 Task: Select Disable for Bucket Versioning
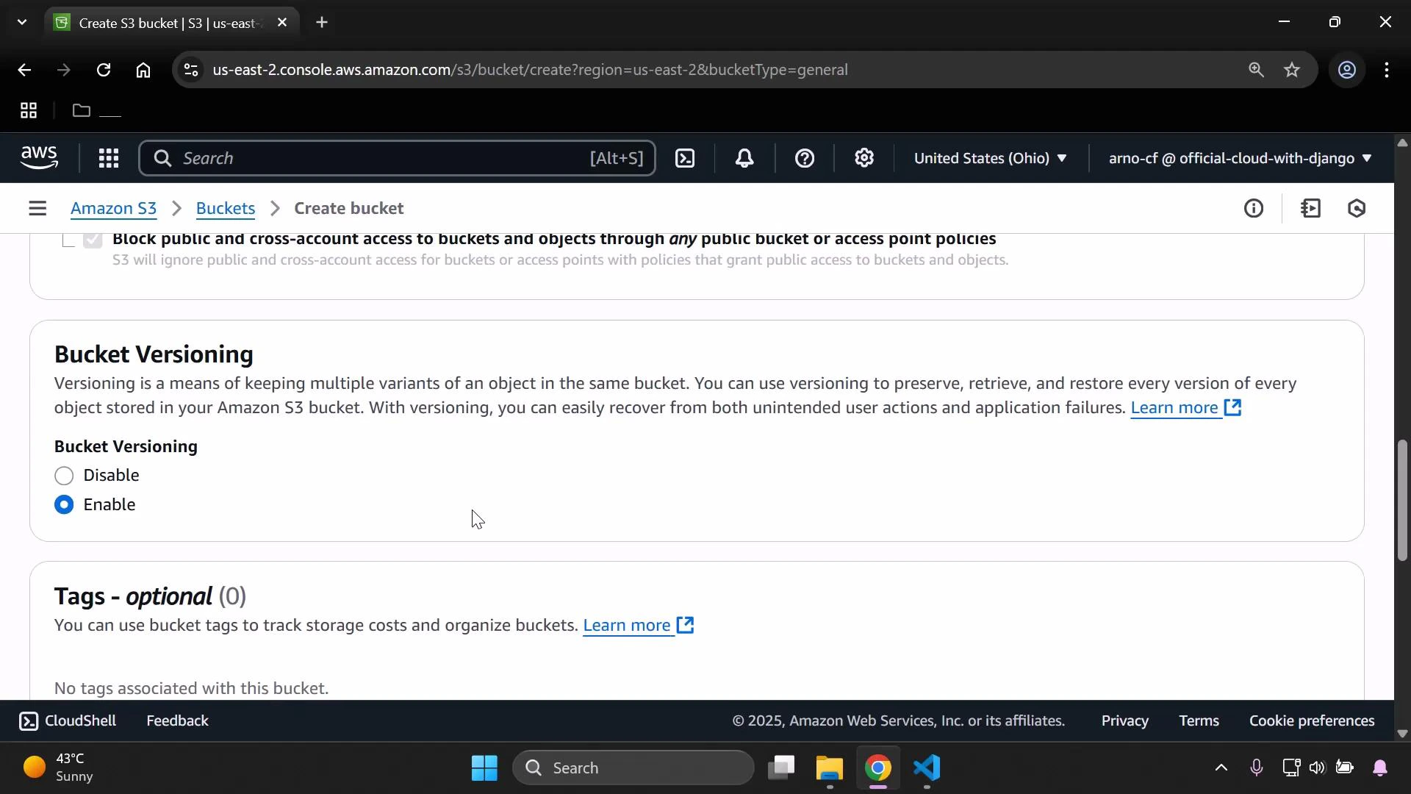click(x=64, y=476)
